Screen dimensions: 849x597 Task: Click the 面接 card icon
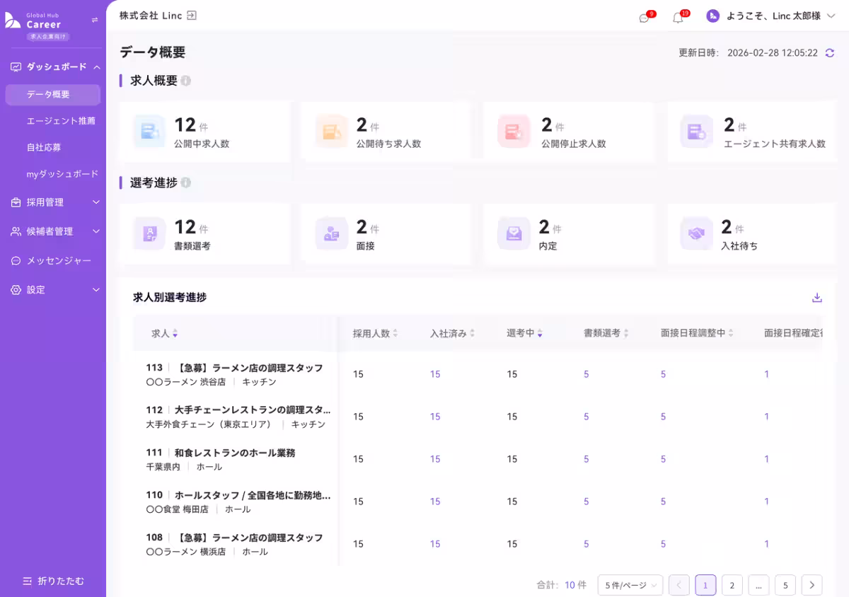pos(332,234)
